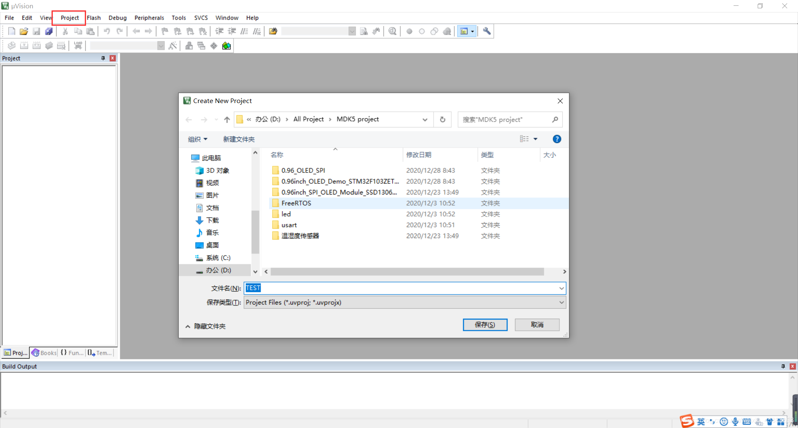Image resolution: width=798 pixels, height=428 pixels.
Task: Click the 保存(S) button
Action: [485, 325]
